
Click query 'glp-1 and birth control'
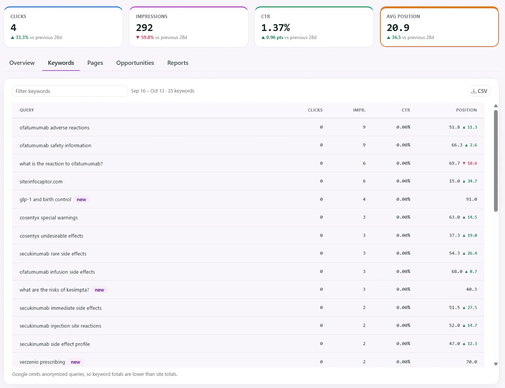[x=45, y=199]
